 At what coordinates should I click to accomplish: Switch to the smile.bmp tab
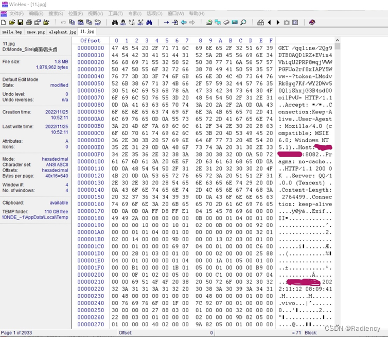pyautogui.click(x=12, y=32)
